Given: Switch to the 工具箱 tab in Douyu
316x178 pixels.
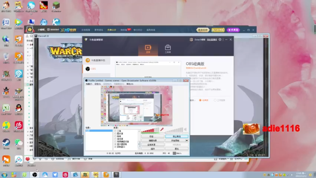Looking at the screenshot, I should coord(167,49).
